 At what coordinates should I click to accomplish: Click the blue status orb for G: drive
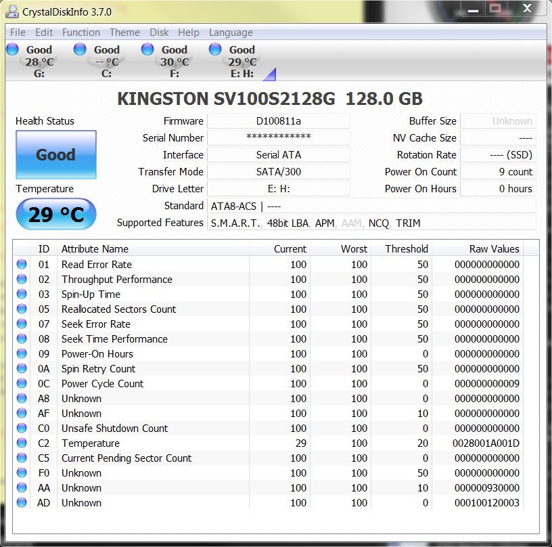tap(12, 49)
